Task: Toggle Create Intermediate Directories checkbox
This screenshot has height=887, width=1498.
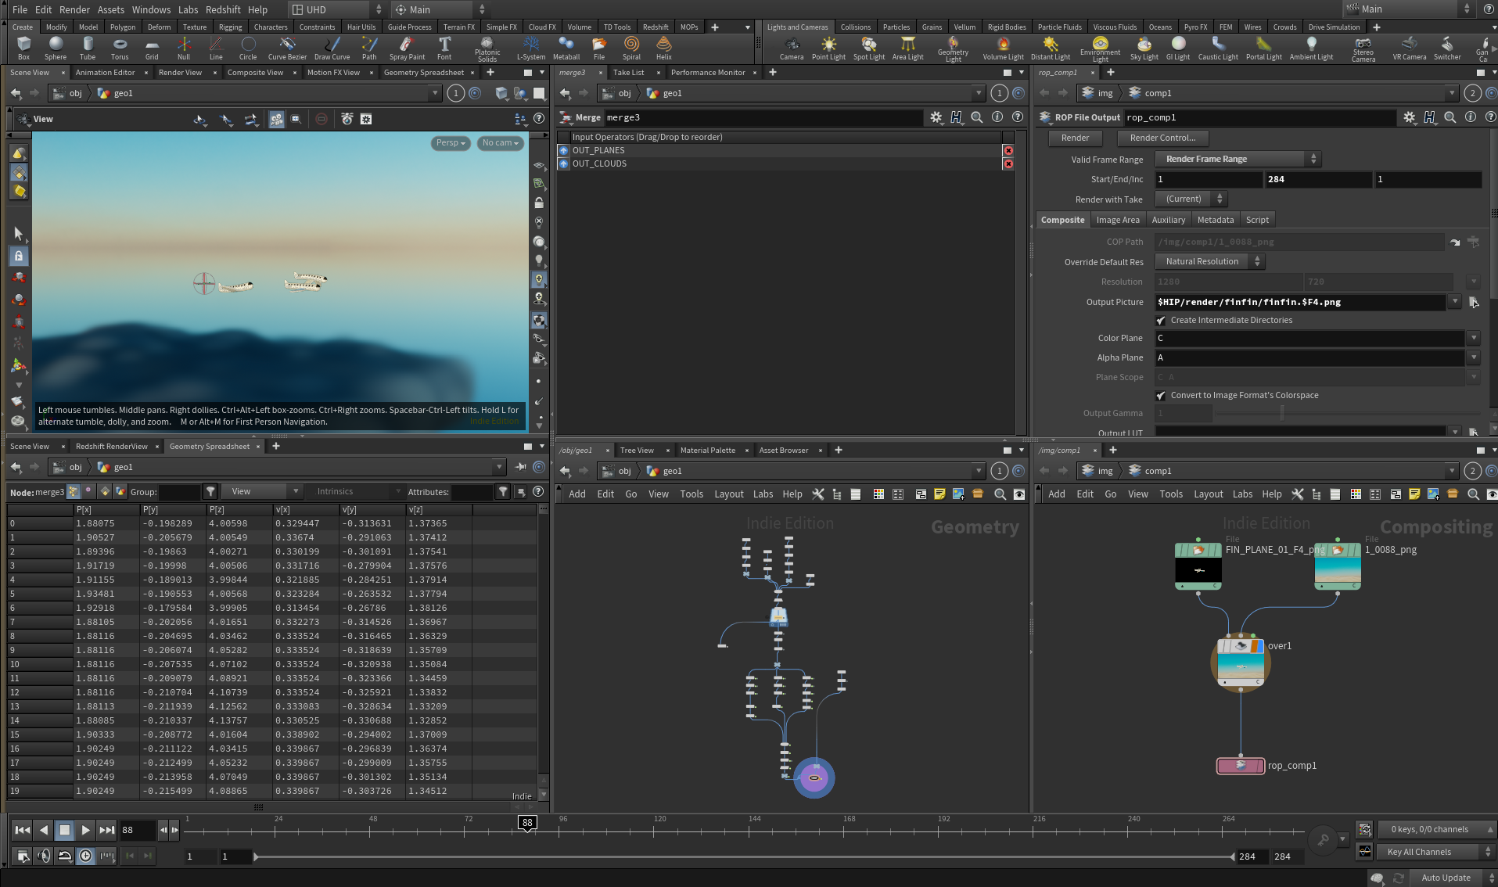Action: 1161,321
